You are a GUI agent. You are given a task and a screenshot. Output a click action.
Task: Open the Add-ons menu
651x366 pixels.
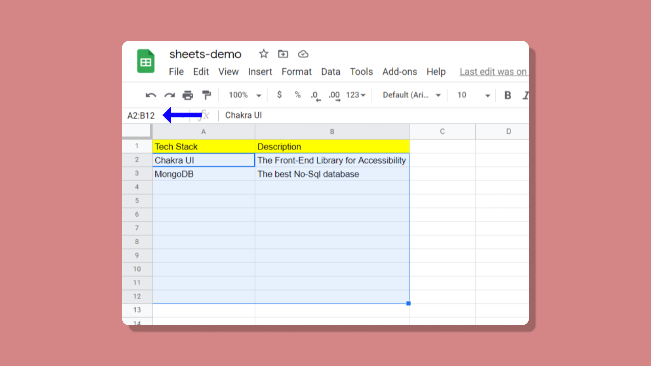coord(399,72)
